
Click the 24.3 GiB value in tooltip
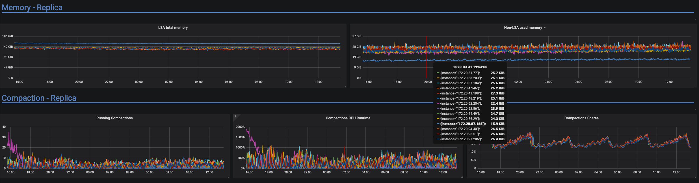click(x=497, y=119)
